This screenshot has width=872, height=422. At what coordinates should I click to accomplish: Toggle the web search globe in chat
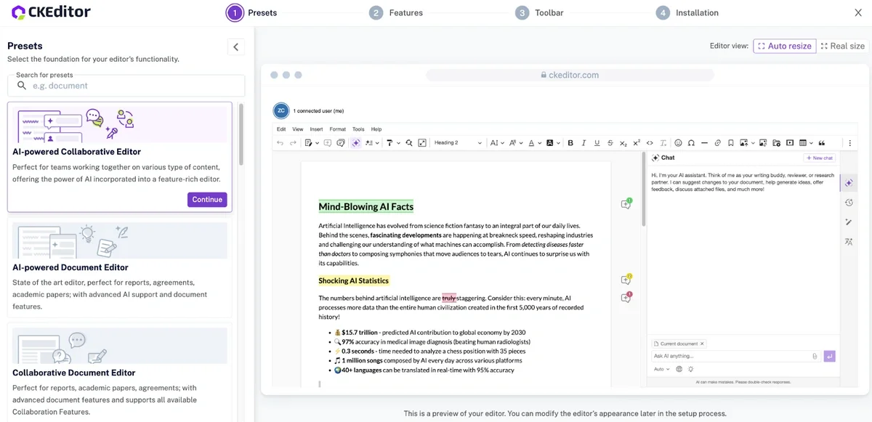[x=679, y=369]
